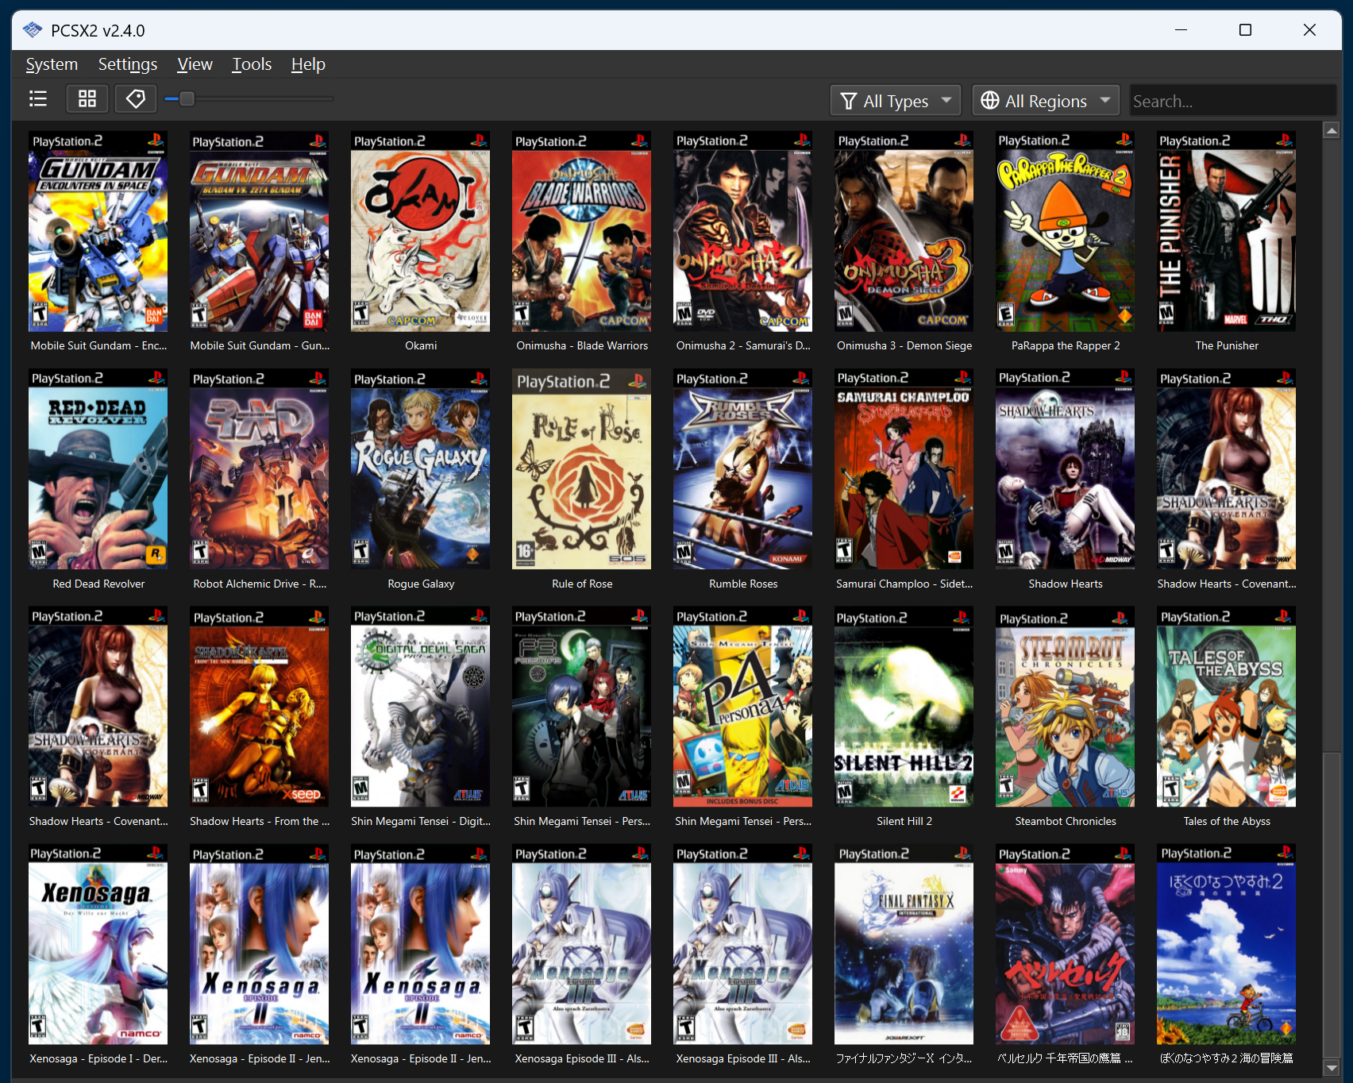Screen dimensions: 1353x1083
Task: Switch to the game list view
Action: pyautogui.click(x=38, y=98)
